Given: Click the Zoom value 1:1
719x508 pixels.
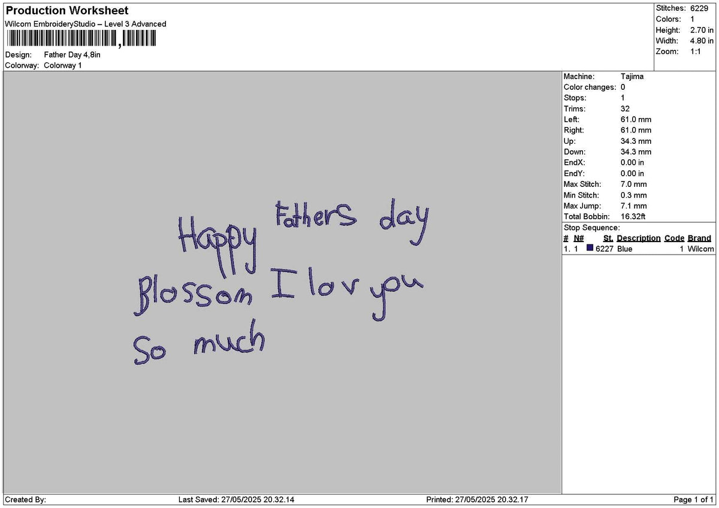Looking at the screenshot, I should [696, 52].
